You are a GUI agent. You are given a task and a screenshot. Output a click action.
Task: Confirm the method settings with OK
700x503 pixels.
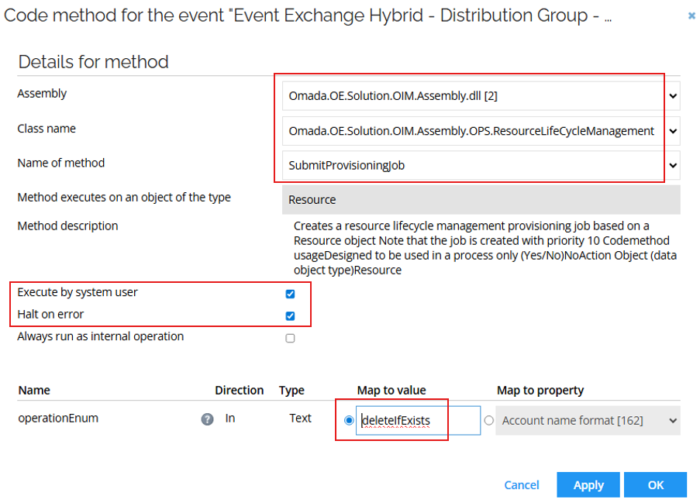pos(655,484)
